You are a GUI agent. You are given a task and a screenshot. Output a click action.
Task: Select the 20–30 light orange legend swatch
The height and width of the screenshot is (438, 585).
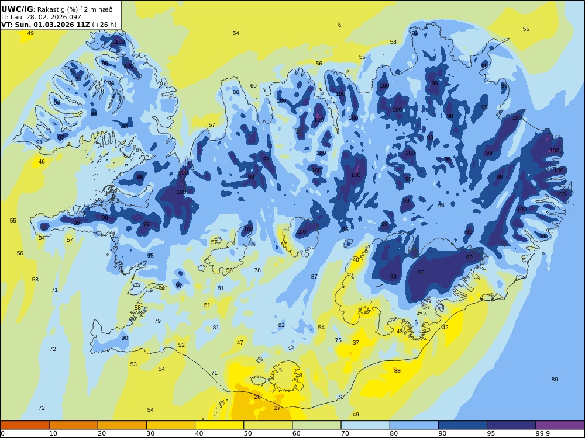[122, 425]
